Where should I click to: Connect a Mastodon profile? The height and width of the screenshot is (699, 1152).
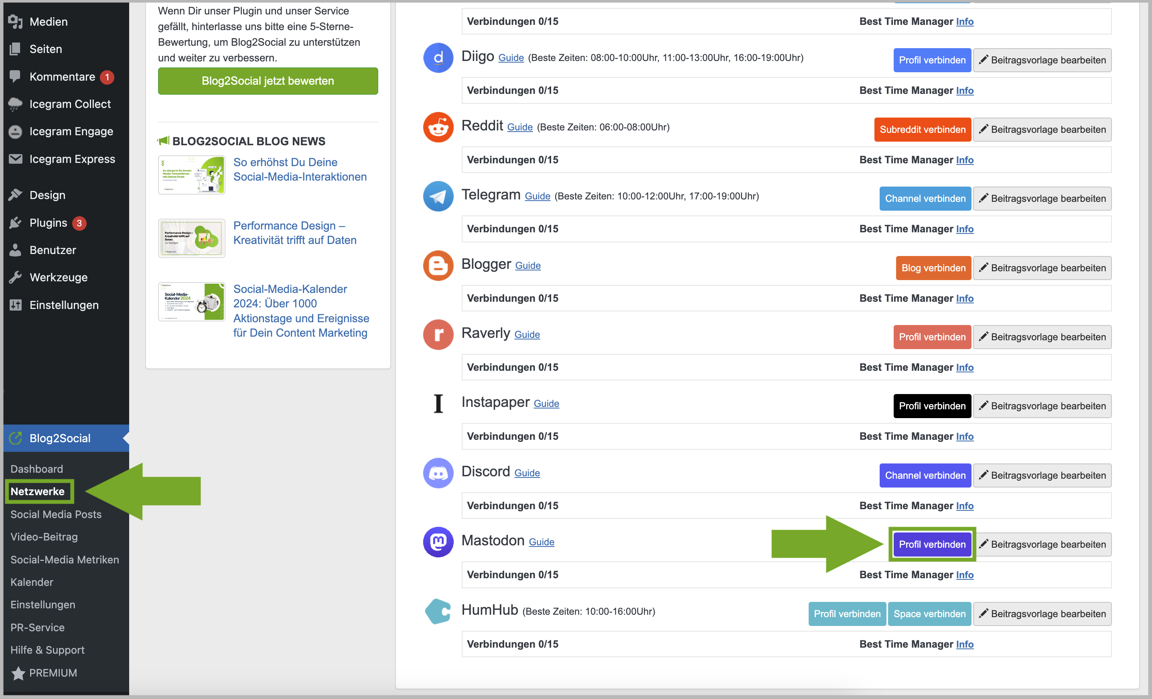click(932, 544)
